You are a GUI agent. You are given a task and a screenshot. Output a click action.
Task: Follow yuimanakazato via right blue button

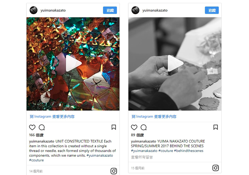212,10
